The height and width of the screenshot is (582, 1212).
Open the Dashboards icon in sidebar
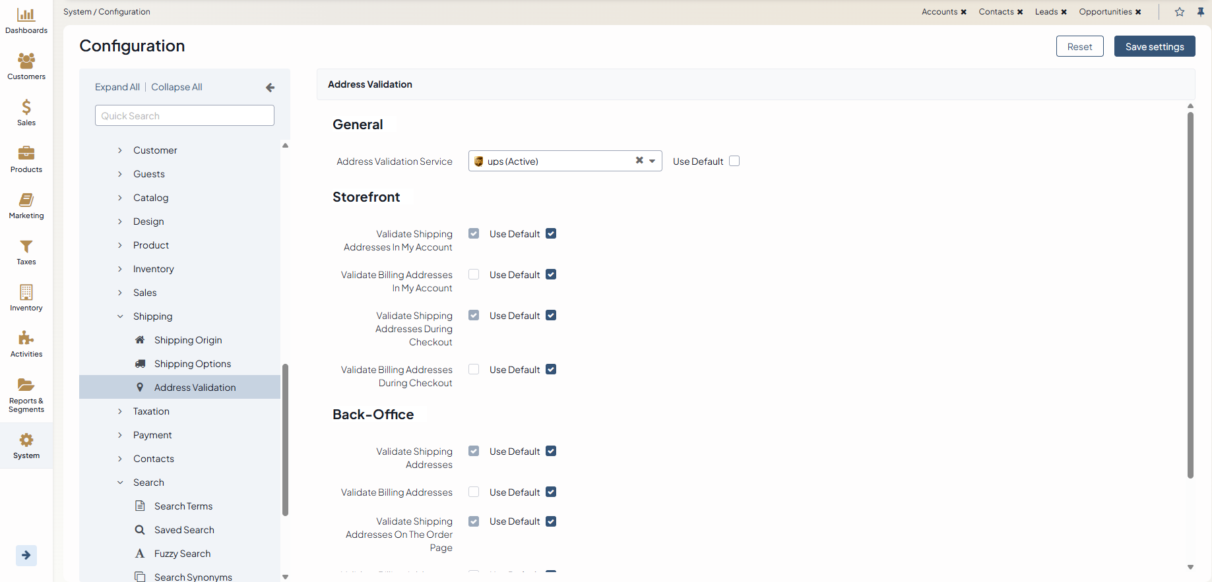point(26,15)
